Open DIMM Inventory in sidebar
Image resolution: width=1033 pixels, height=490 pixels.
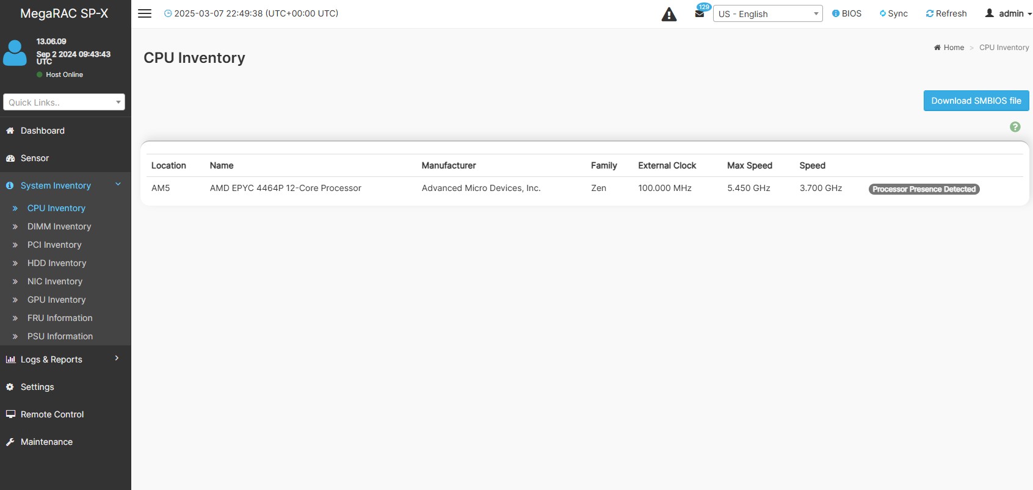coord(59,226)
